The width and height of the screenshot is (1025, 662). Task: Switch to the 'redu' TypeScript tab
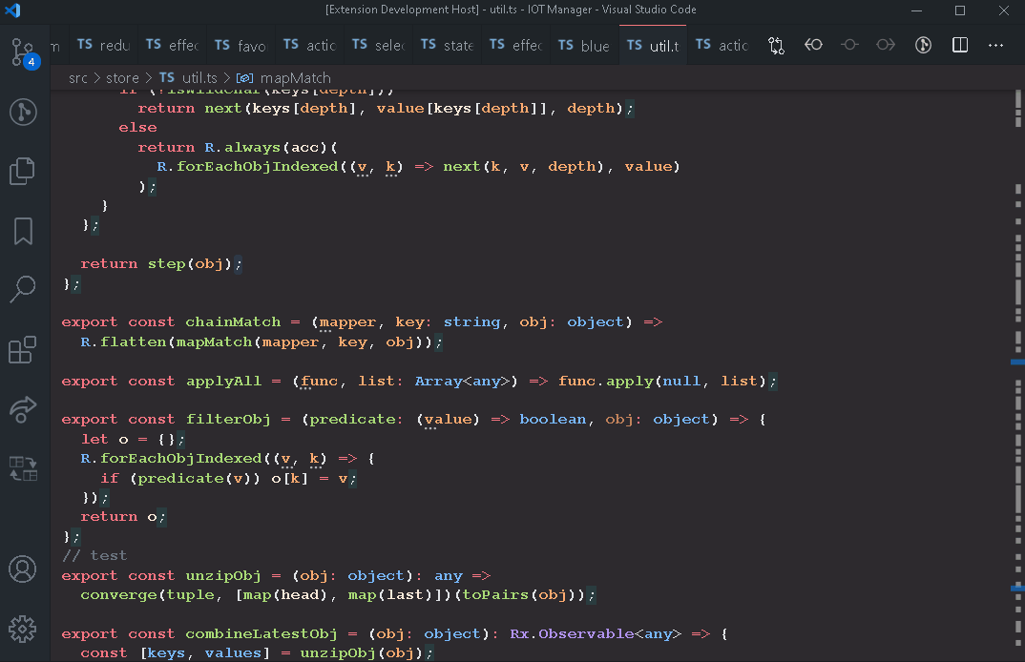click(103, 45)
